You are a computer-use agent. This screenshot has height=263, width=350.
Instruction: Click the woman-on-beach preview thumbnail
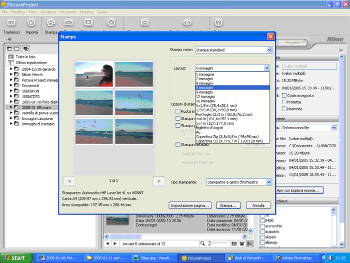[x=94, y=74]
